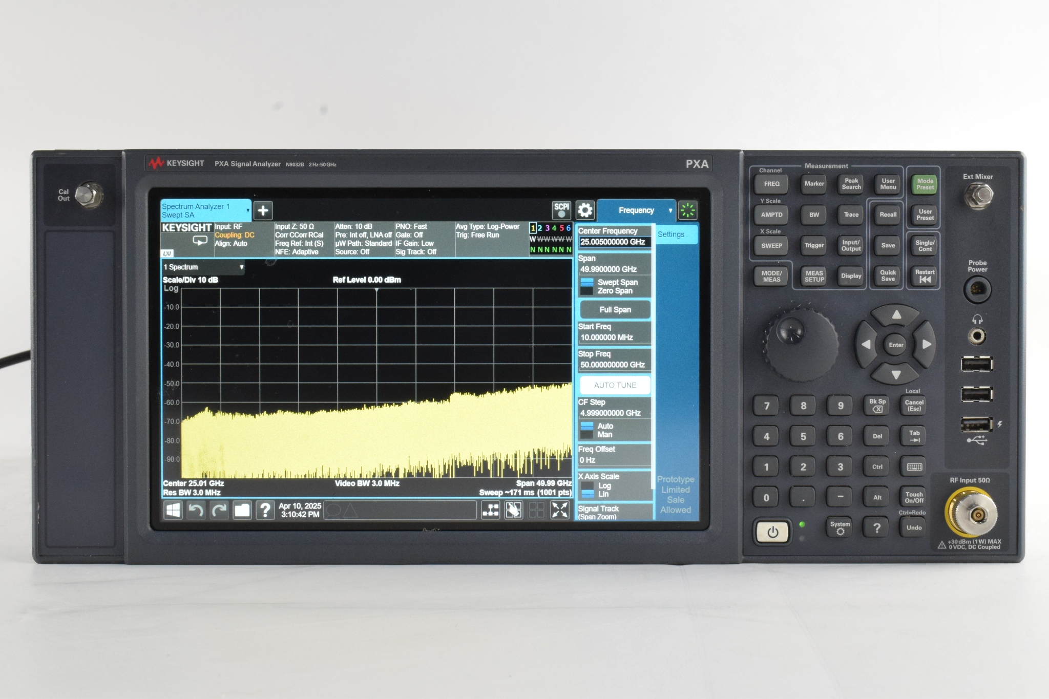Tap the CF Step 4.999000000 GHz field
The width and height of the screenshot is (1049, 699).
pos(615,413)
